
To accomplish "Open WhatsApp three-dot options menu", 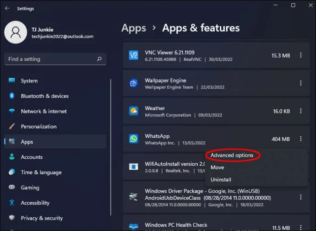I will click(300, 139).
